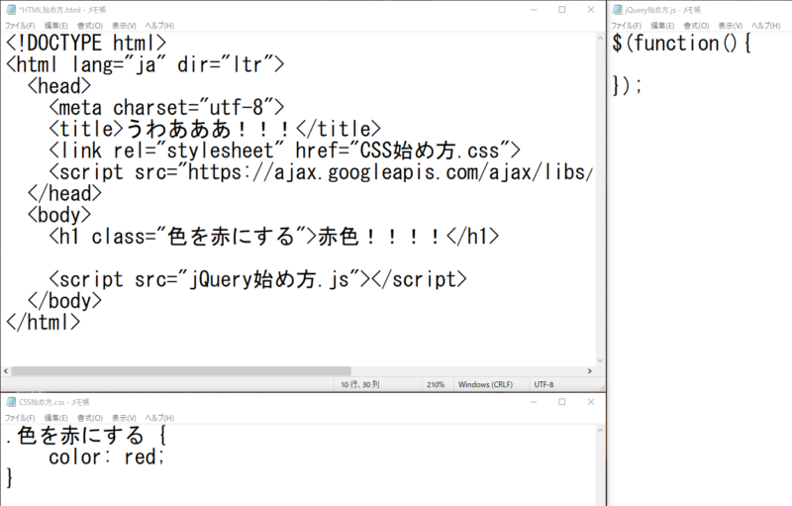Click the h1 class="色を赤にする" line

click(x=274, y=237)
